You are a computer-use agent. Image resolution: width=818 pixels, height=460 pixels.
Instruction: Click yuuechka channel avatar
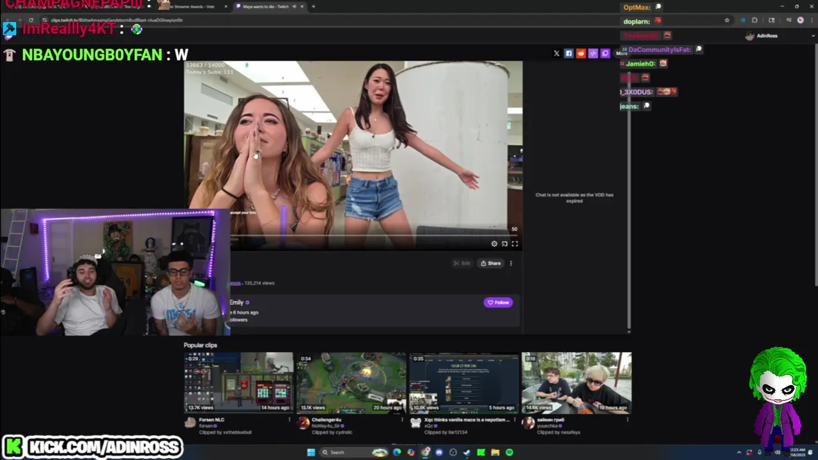pyautogui.click(x=528, y=422)
